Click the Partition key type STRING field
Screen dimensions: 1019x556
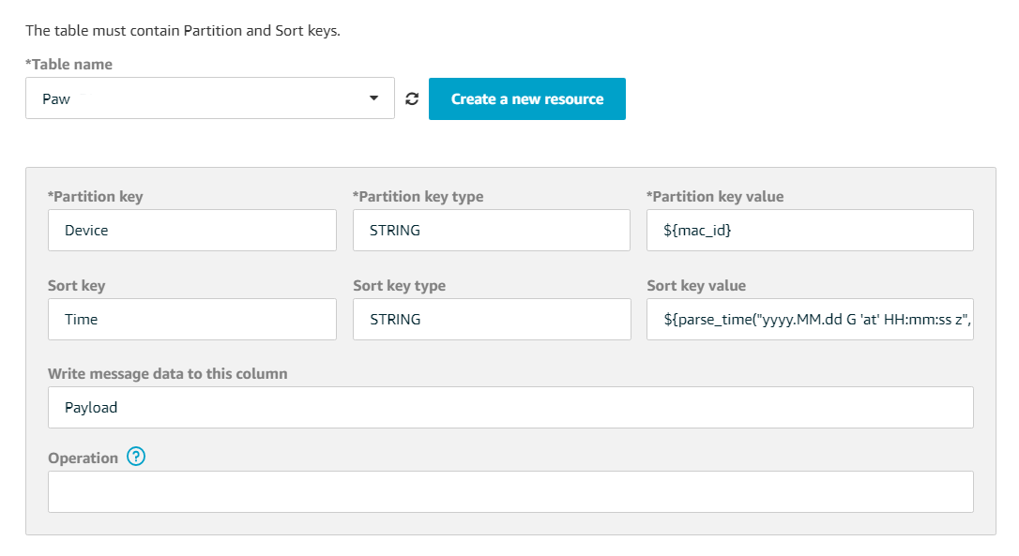pos(491,230)
